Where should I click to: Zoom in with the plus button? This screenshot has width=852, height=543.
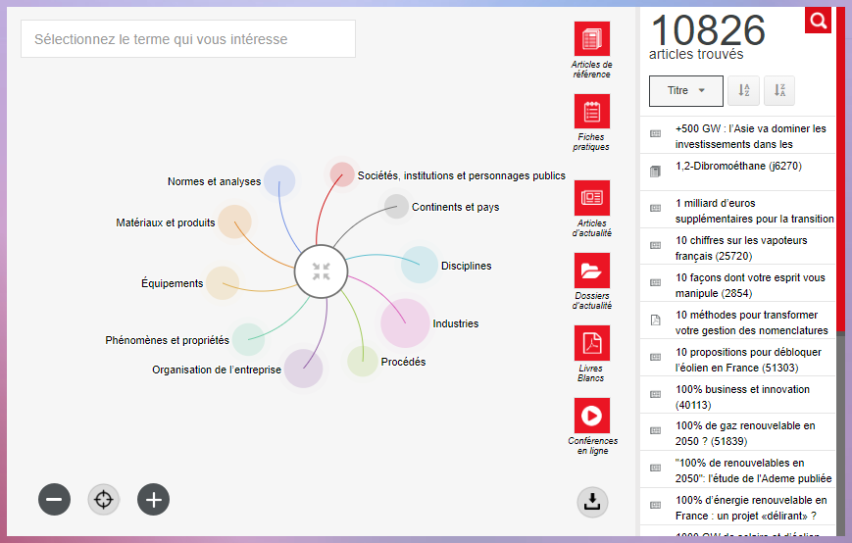pos(153,499)
